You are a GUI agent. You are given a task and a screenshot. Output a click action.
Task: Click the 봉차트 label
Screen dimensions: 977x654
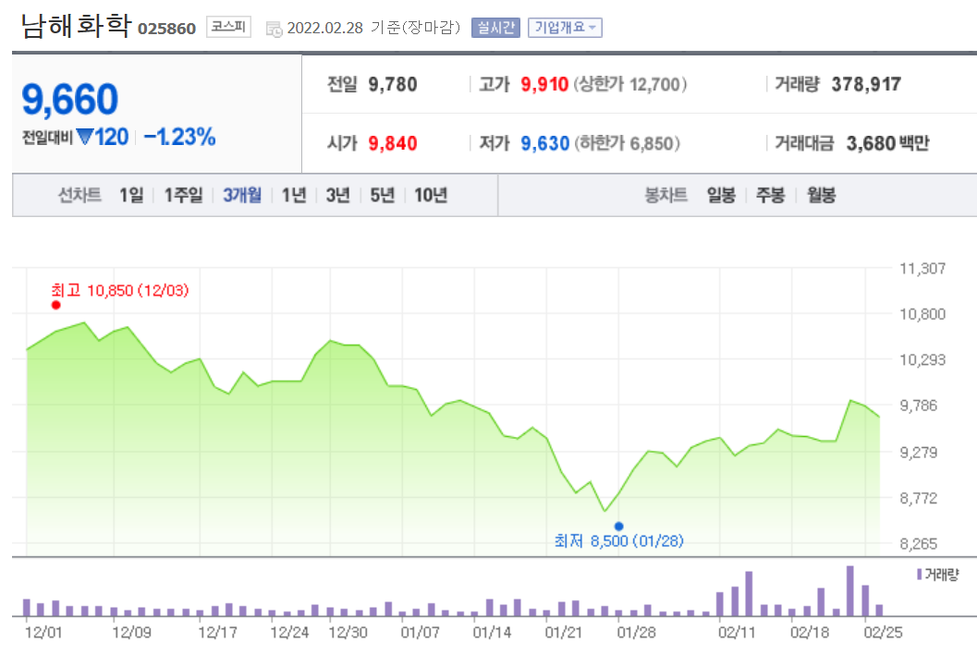tap(666, 196)
